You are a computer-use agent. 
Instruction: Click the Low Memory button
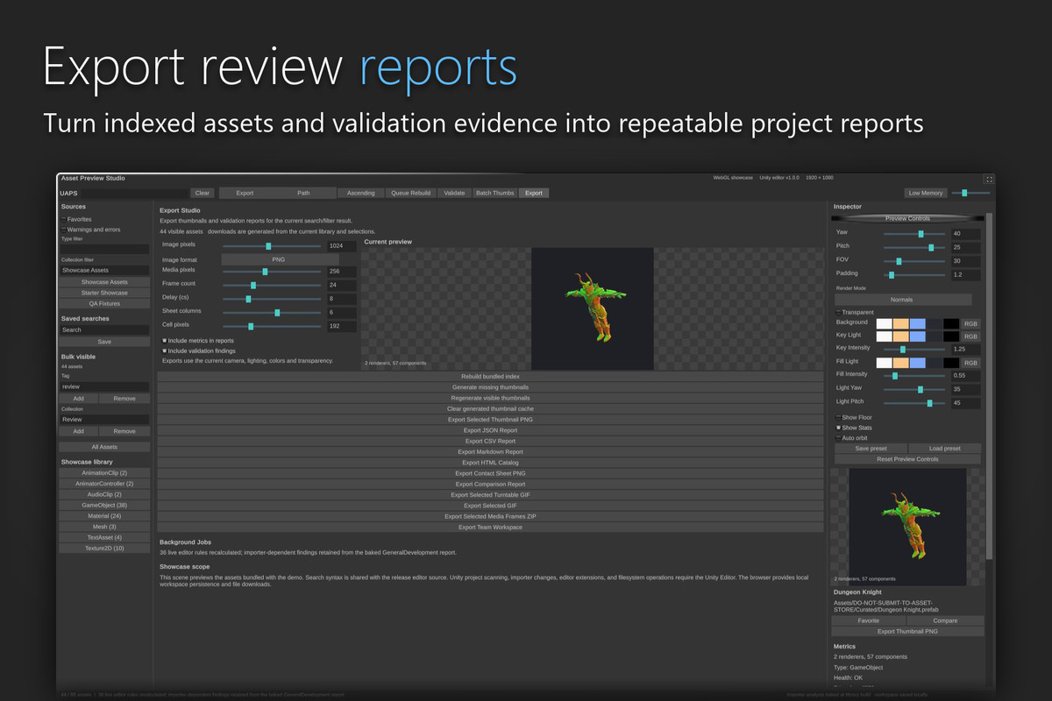click(926, 193)
